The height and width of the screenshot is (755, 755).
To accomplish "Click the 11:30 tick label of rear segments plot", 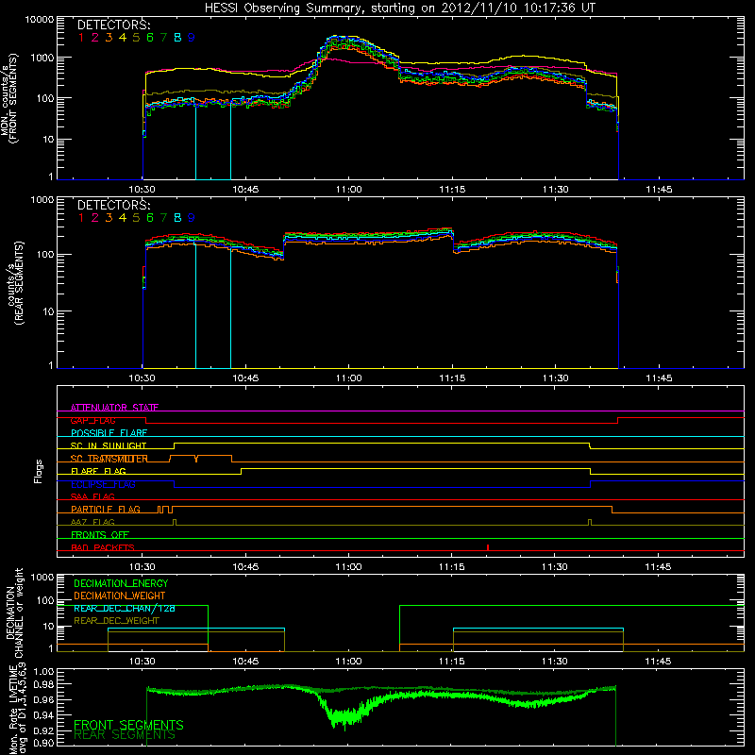I will pos(555,378).
